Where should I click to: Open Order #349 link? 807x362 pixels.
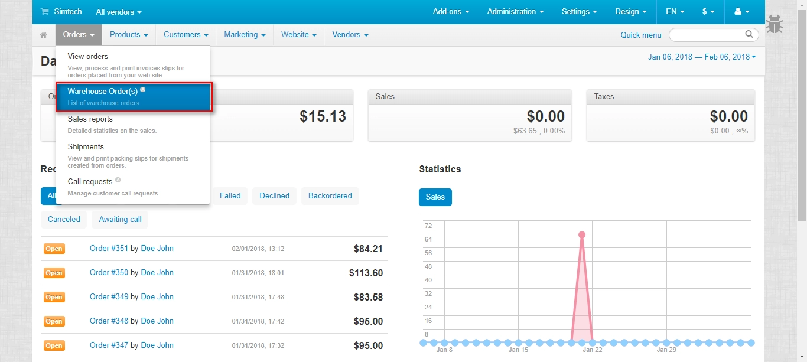[x=109, y=297]
